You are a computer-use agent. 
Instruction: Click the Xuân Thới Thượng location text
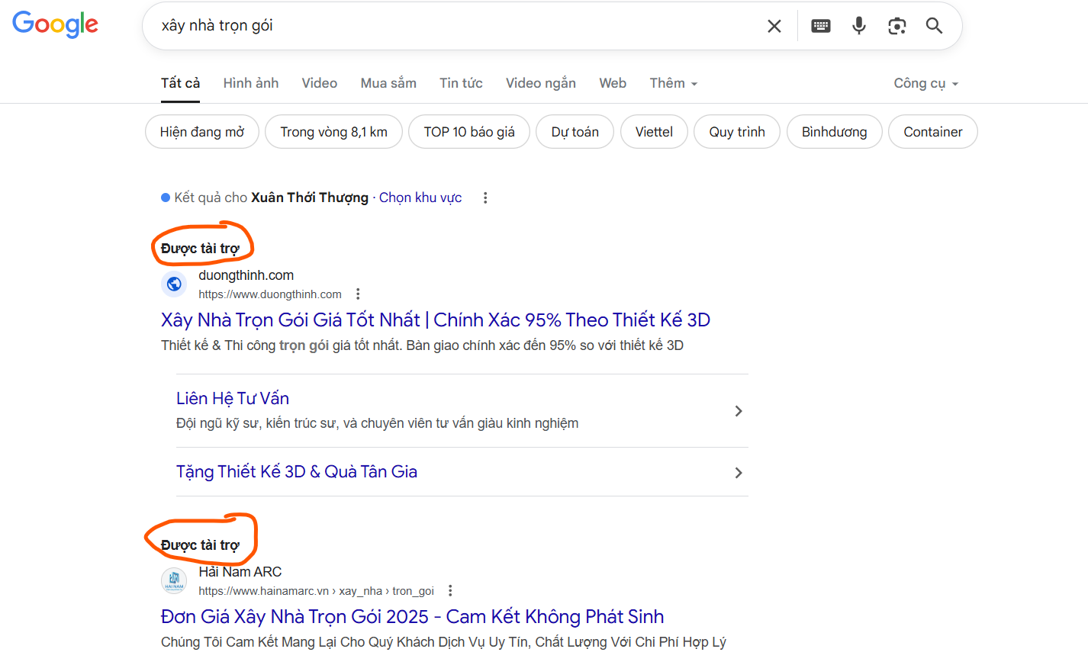tap(310, 198)
